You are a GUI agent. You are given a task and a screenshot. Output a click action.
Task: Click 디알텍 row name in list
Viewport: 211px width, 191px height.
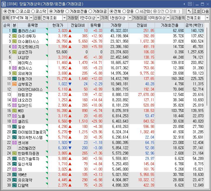pyautogui.click(x=23, y=185)
